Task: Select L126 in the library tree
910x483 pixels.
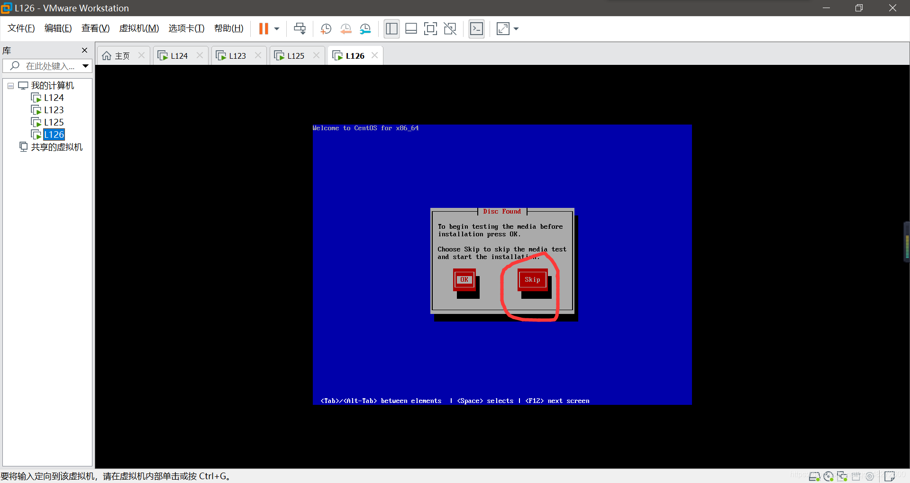Action: [54, 134]
